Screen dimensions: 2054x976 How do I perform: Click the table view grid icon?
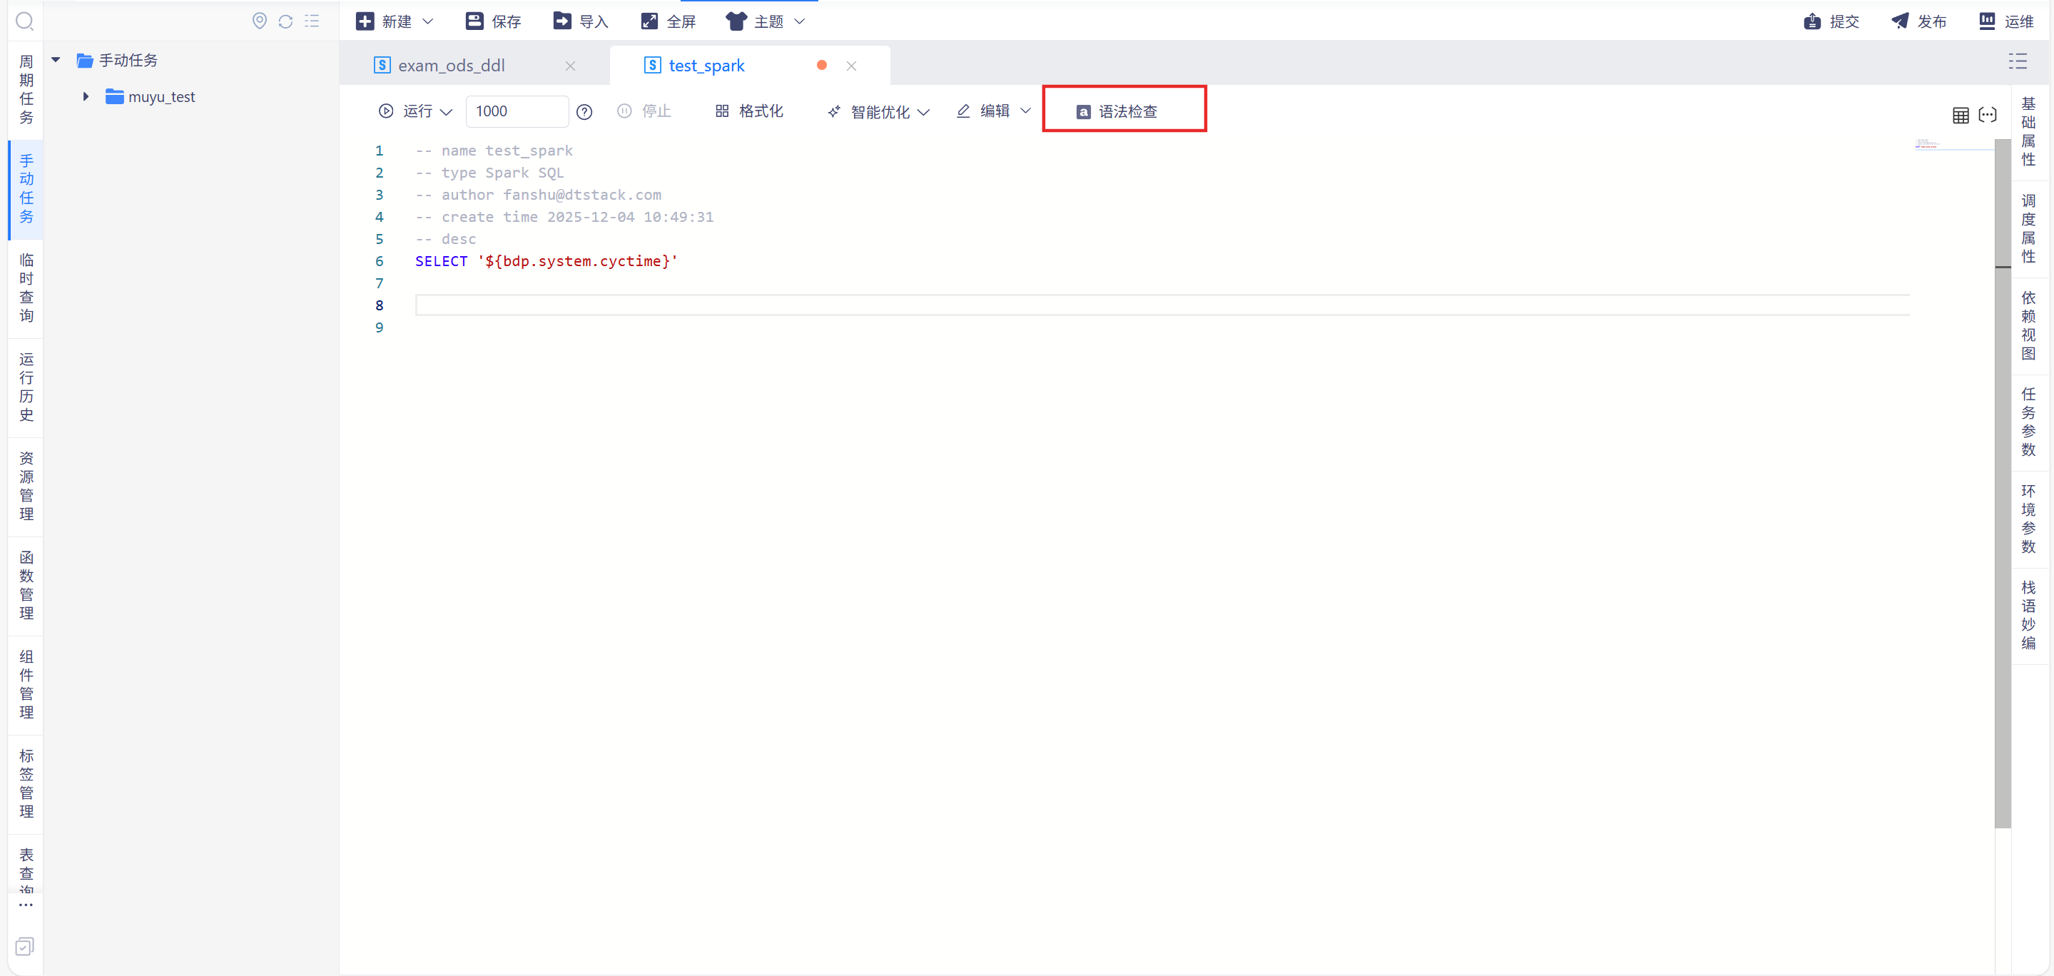tap(1961, 116)
